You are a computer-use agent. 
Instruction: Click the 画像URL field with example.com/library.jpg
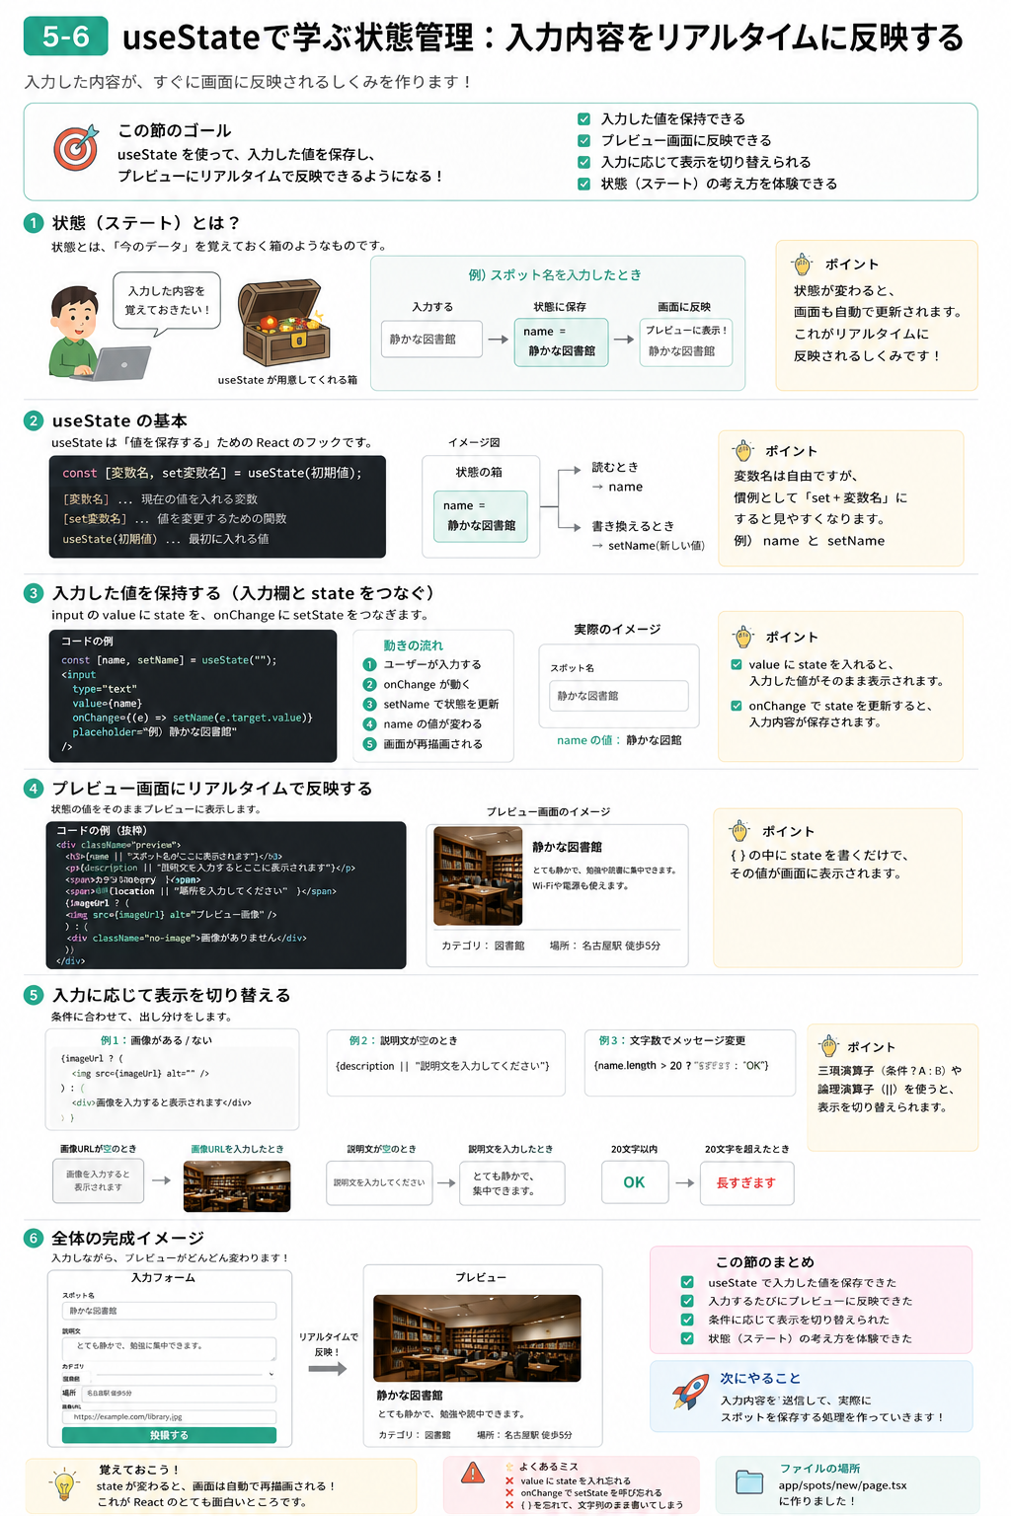click(169, 1416)
